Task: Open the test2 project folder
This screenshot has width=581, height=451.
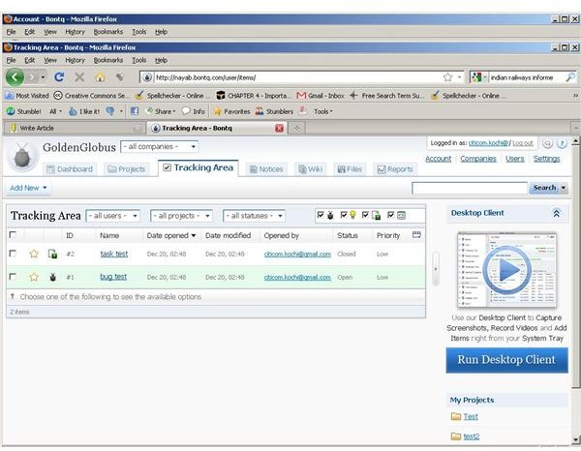Action: coord(465,436)
